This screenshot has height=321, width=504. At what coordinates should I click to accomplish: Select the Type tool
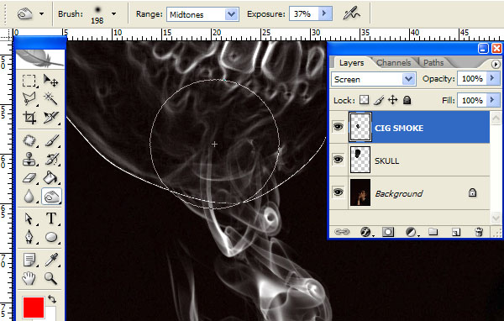click(51, 218)
